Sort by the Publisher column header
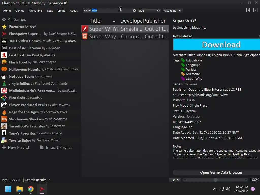Screen dimensions: 260x195 click(x=154, y=21)
